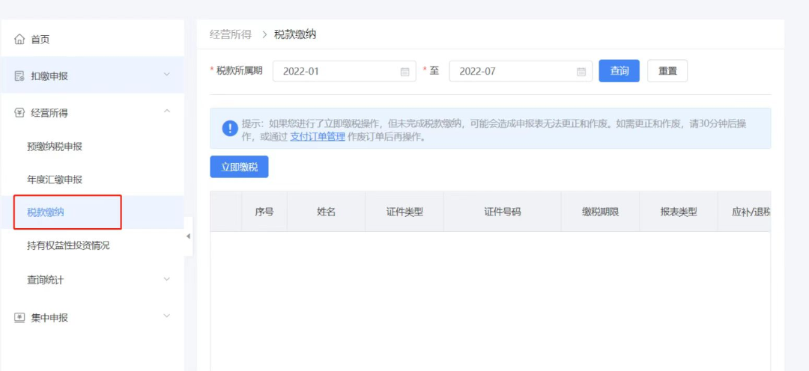Follow the 支付订单管理 link
The image size is (809, 371).
coord(317,137)
